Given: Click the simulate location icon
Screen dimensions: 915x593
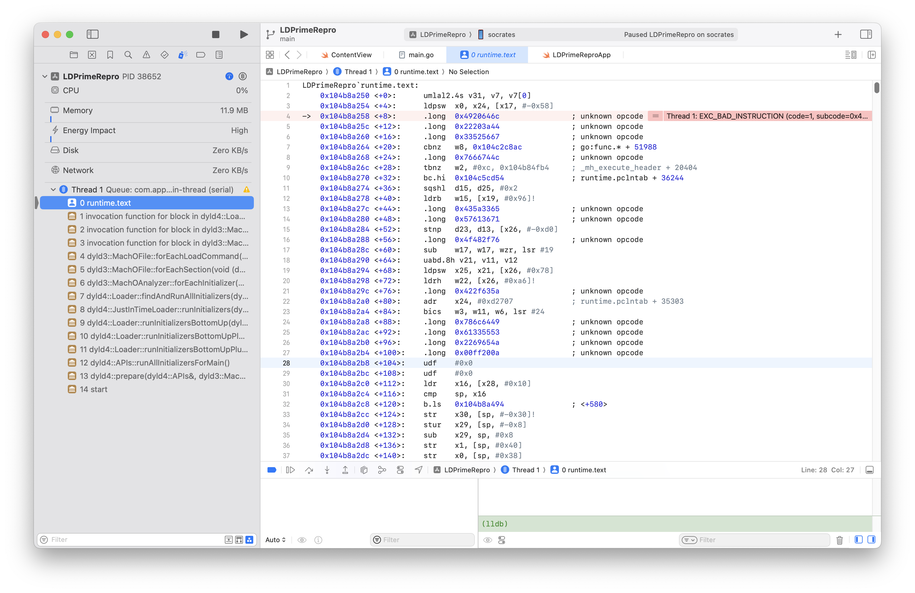Looking at the screenshot, I should (419, 470).
